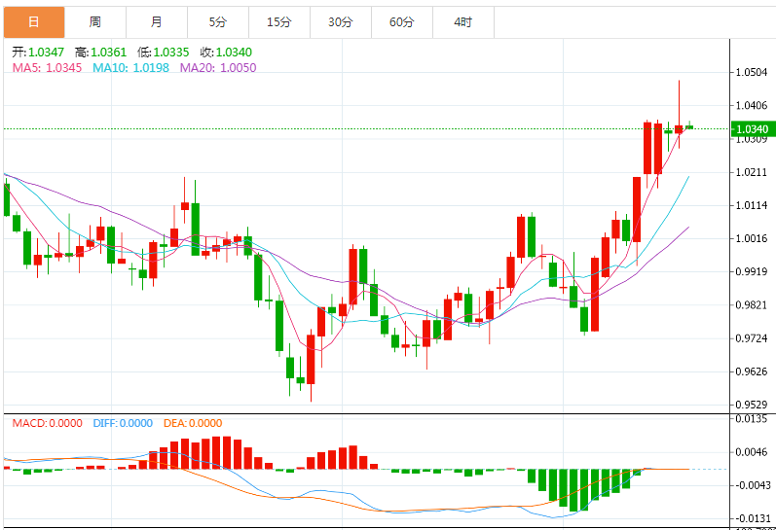The image size is (776, 530).
Task: Click the 0.9724 price axis label
Action: pos(752,338)
